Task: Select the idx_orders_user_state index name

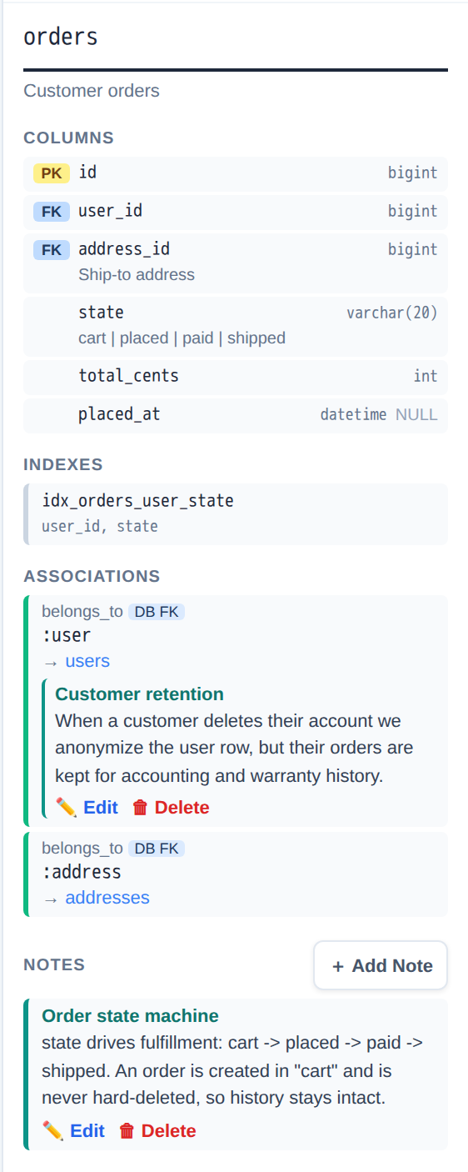Action: (137, 501)
